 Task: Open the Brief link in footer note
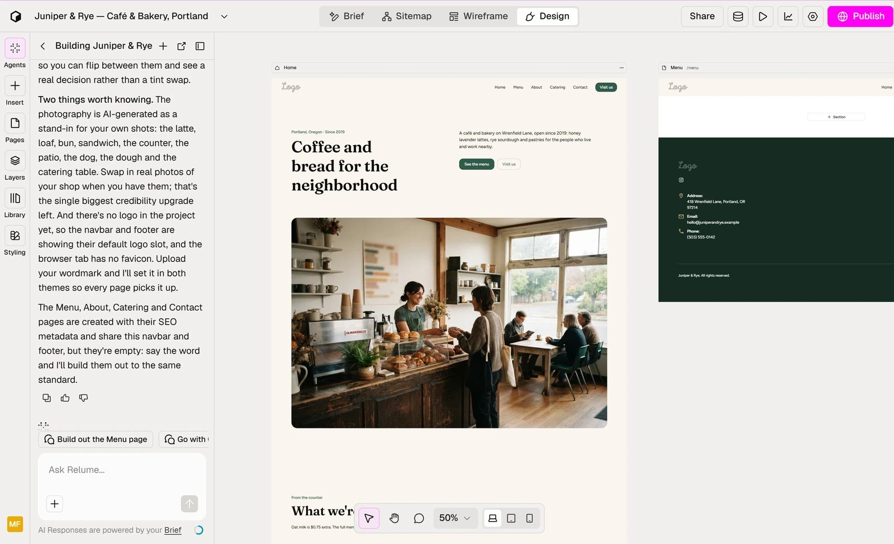point(173,530)
